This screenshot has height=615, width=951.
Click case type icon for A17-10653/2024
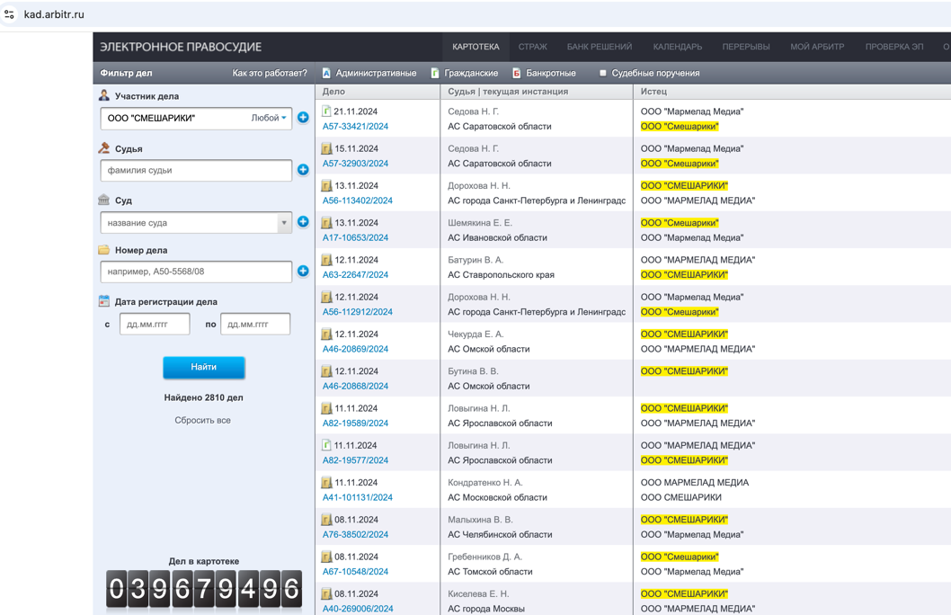click(326, 223)
